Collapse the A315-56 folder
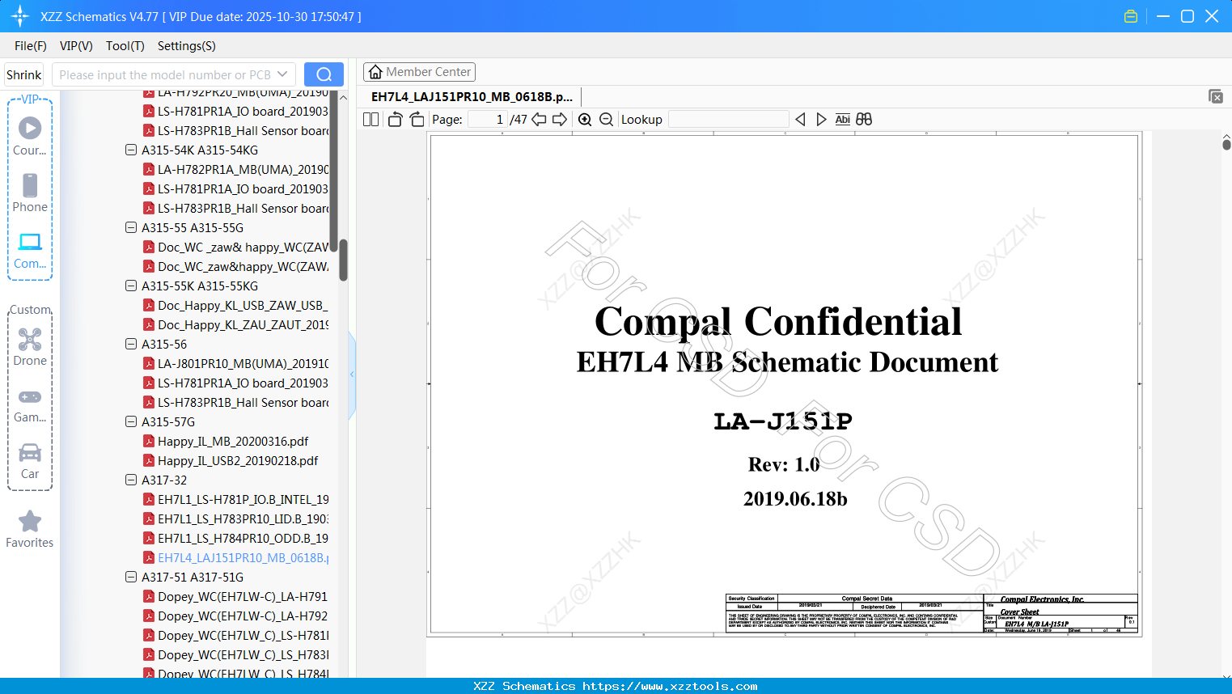Screen dimensions: 1232x694 131,345
